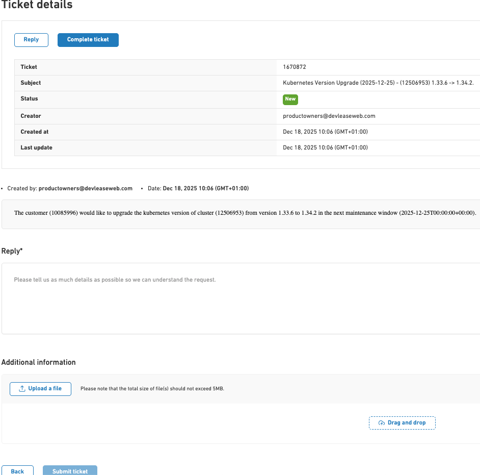Viewport: 480px width, 475px height.
Task: Click the cloud icon in Drag and drop
Action: [x=382, y=423]
